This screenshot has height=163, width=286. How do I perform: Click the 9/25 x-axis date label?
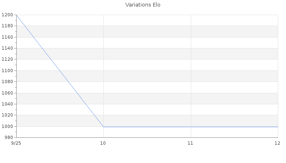(x=16, y=143)
